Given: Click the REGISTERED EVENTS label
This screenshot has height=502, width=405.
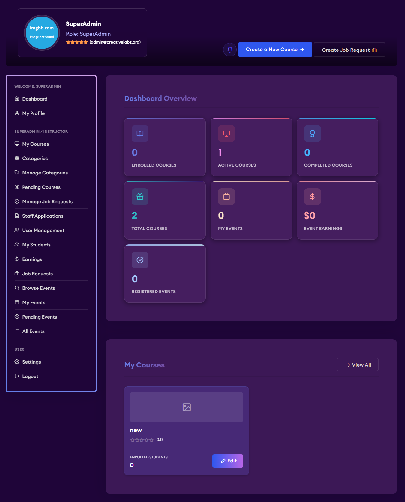Looking at the screenshot, I should click(154, 292).
